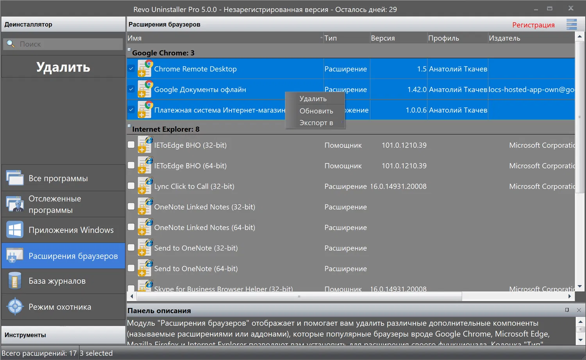This screenshot has width=586, height=360.
Task: Click the Chrome Remote Desktop extension icon
Action: point(145,68)
